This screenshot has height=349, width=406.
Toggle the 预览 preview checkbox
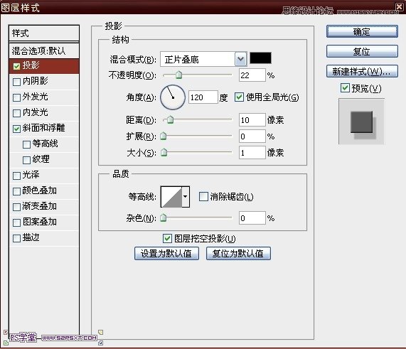click(x=345, y=88)
